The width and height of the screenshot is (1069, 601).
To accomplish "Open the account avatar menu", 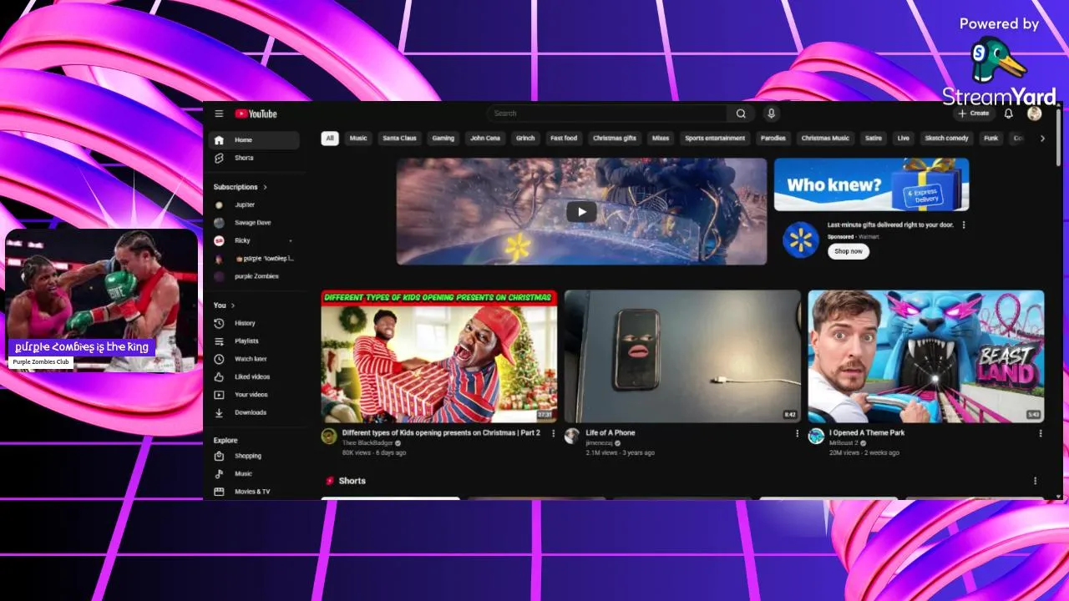I will pyautogui.click(x=1034, y=114).
